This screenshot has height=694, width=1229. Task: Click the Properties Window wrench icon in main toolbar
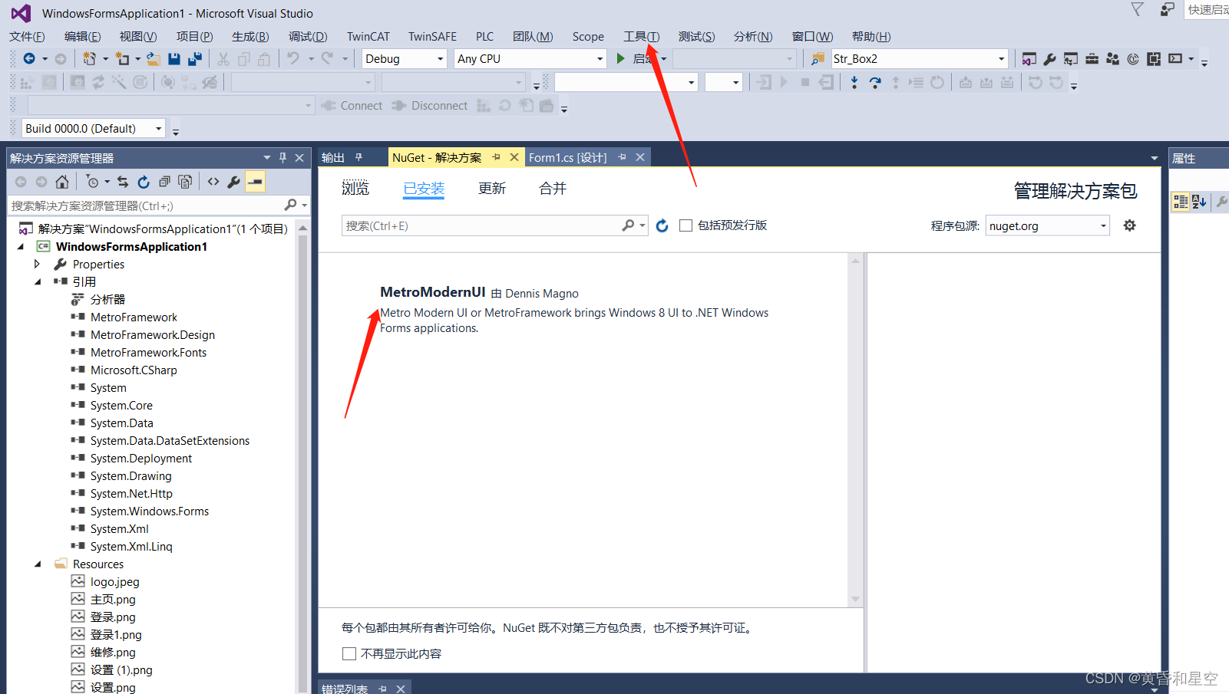pos(1050,58)
